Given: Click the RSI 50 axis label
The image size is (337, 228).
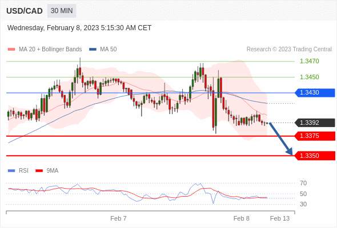Looking at the screenshot, I should (303, 194).
